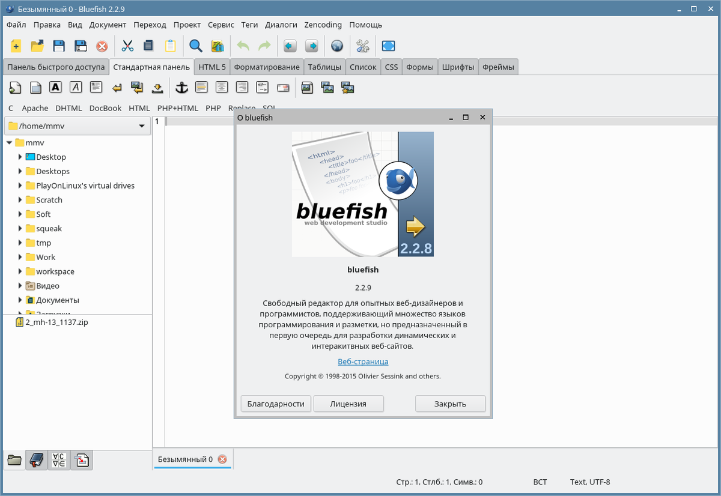
Task: Click the QuickStart page icon in HTML toolbar
Action: [16, 88]
